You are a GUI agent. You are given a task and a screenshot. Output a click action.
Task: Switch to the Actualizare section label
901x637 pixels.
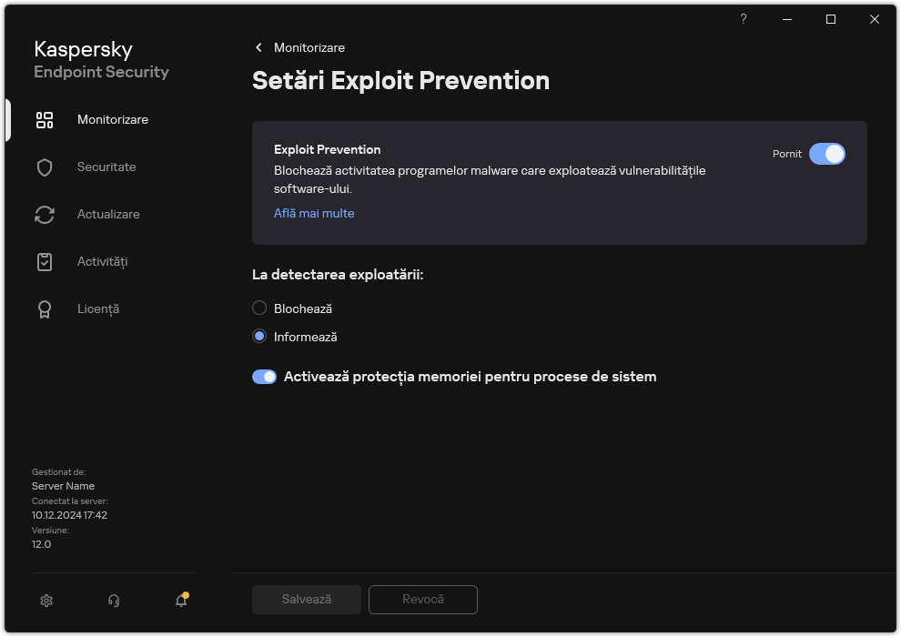108,215
